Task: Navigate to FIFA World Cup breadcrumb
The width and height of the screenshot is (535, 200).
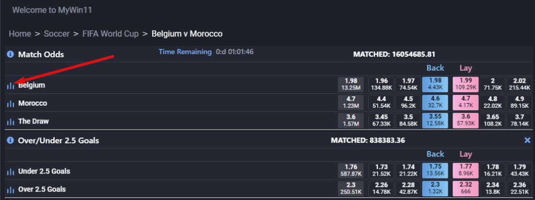Action: (111, 34)
